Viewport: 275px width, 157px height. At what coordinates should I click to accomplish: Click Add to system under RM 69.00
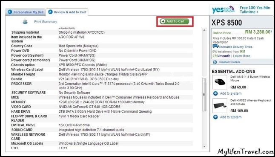(x=231, y=93)
